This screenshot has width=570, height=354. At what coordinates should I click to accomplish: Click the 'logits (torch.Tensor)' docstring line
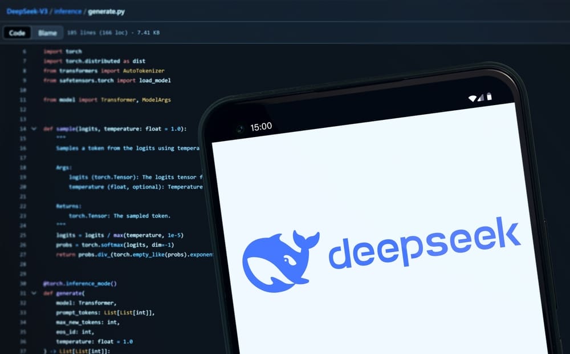[136, 177]
